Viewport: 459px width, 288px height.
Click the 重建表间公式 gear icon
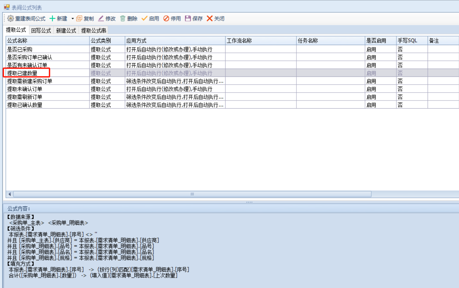[10, 18]
